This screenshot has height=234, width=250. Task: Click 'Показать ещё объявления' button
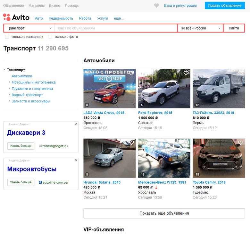point(164,213)
